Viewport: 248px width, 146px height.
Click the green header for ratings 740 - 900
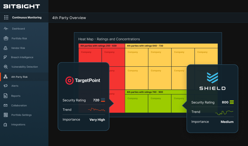tap(156, 92)
